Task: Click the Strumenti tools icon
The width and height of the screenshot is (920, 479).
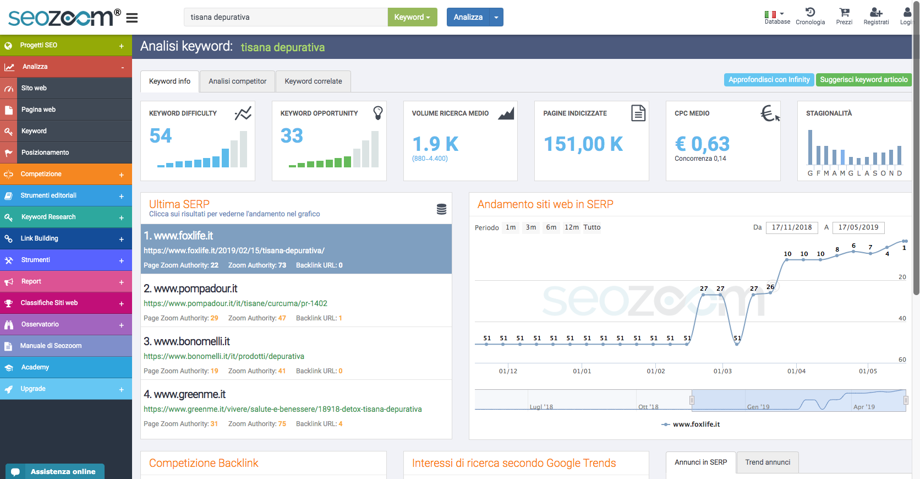Action: [9, 260]
